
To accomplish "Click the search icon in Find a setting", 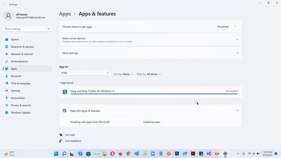I will (48, 29).
